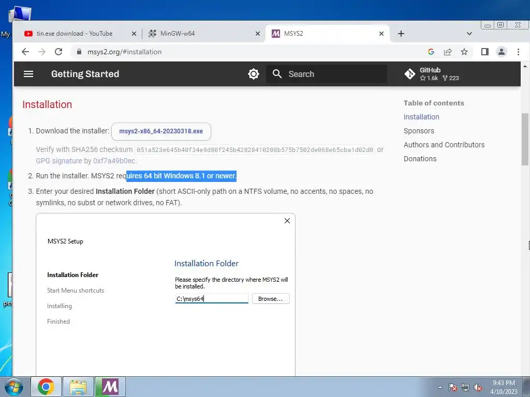
Task: Click the page vertical scrollbar thumb
Action: 525,139
